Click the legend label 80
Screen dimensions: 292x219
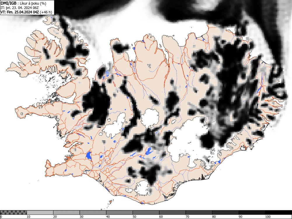[214, 217]
